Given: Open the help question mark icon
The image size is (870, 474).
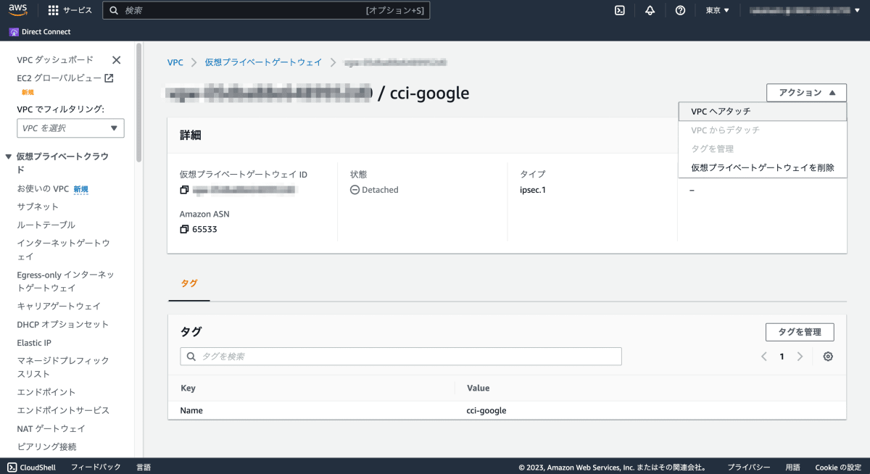Looking at the screenshot, I should tap(680, 10).
